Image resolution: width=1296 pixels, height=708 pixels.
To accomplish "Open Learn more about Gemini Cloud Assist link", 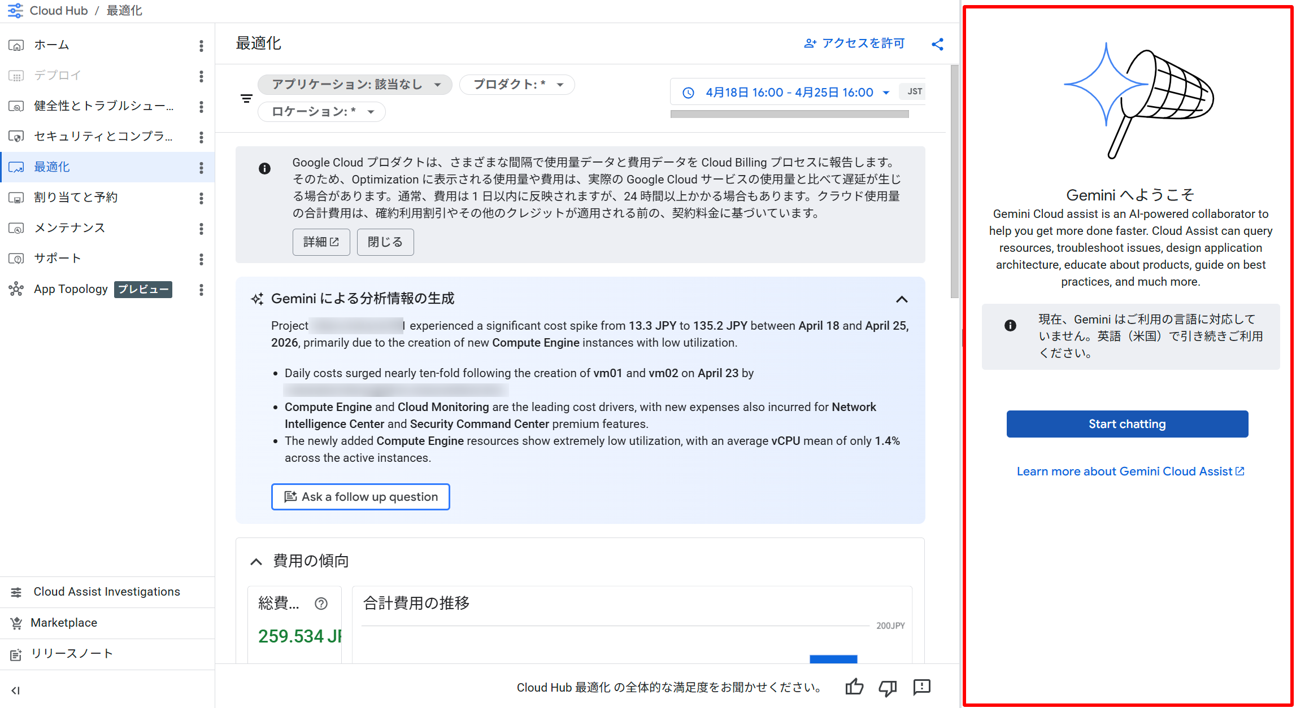I will click(x=1130, y=471).
